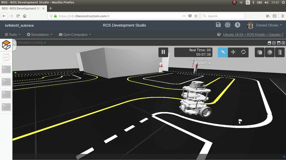Go to the Firefox home page
Image resolution: width=286 pixels, height=160 pixels.
tap(25, 16)
